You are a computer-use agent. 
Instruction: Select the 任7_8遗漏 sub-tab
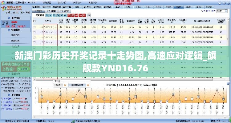pos(51,11)
